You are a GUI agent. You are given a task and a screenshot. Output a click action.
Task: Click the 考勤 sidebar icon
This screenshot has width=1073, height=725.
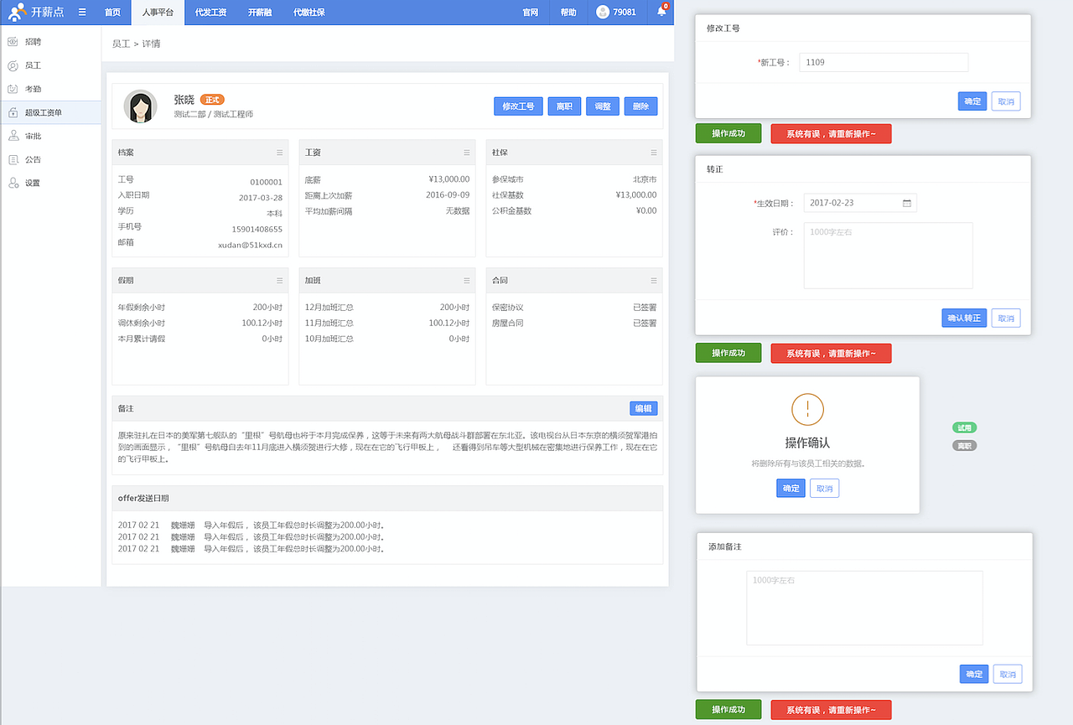point(13,89)
